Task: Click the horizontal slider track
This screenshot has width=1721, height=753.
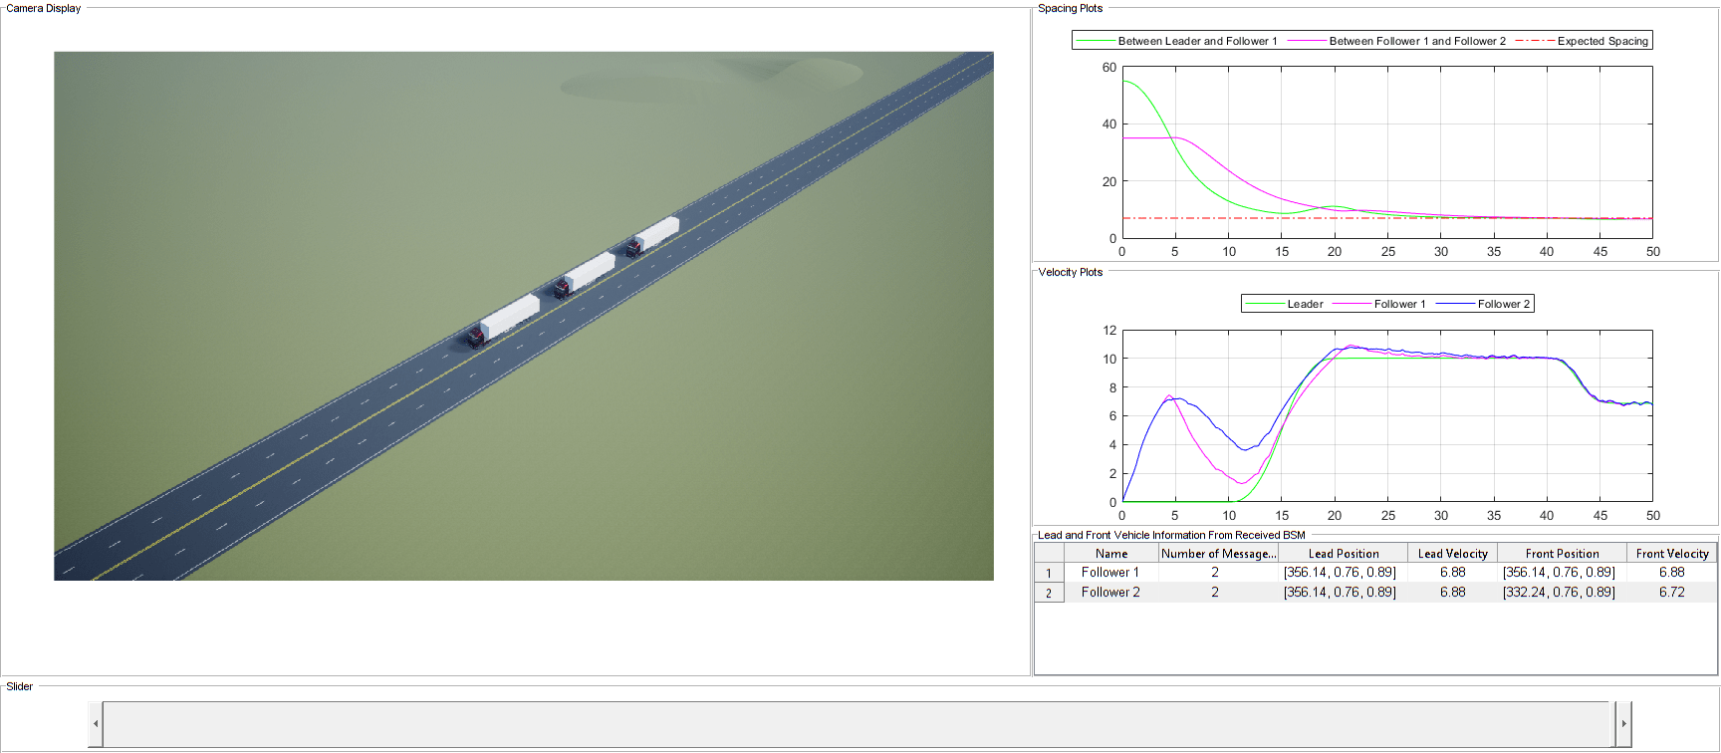Action: (856, 724)
